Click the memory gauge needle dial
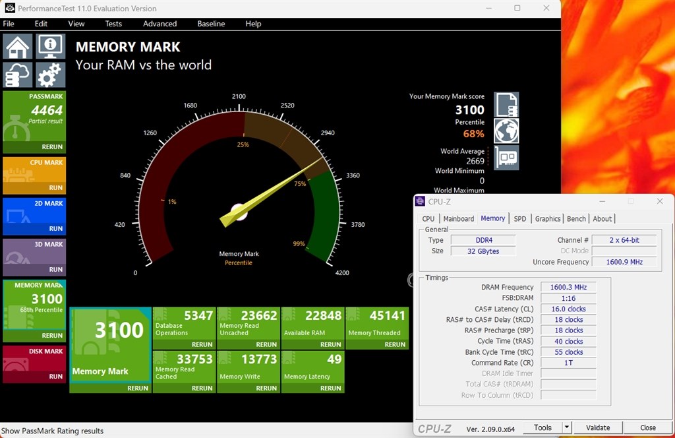Screen dimensions: 675x438 (239, 212)
